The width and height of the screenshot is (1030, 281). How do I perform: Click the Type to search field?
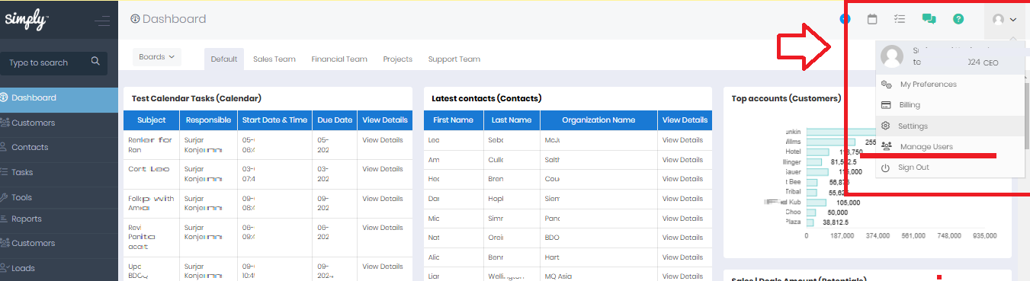53,62
